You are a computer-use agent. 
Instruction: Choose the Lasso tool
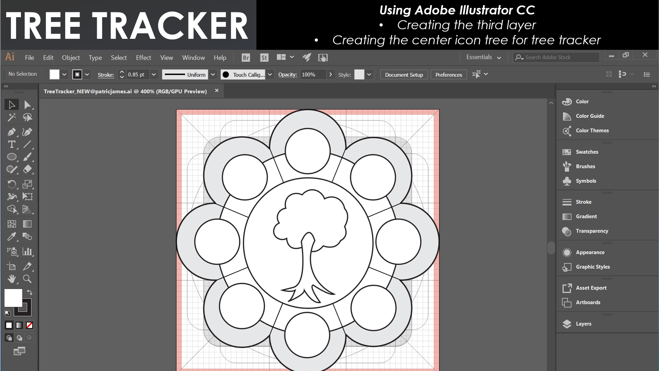coord(27,117)
